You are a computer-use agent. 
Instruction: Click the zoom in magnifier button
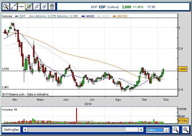click(x=186, y=130)
